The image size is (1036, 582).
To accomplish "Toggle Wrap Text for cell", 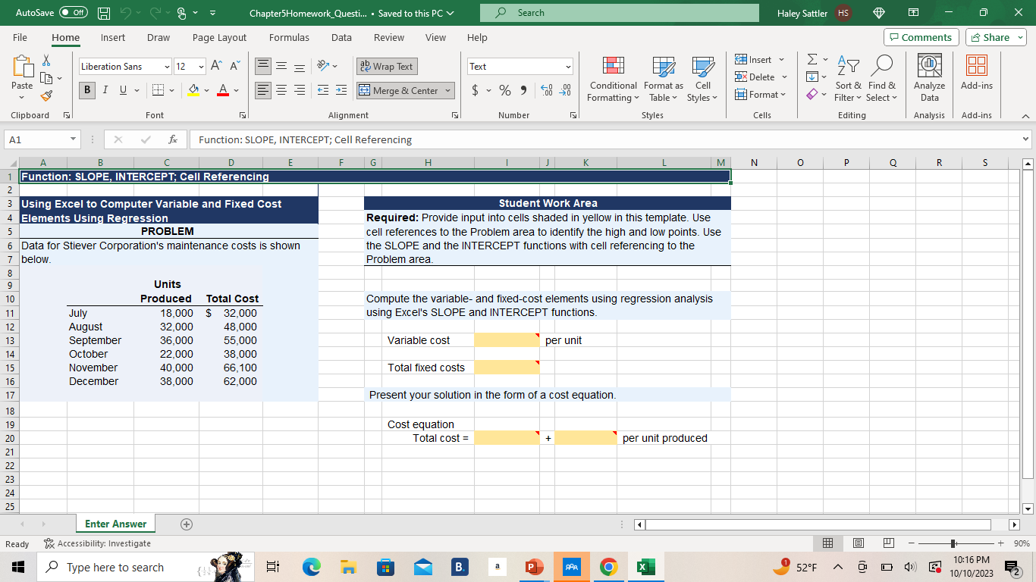I will (387, 67).
